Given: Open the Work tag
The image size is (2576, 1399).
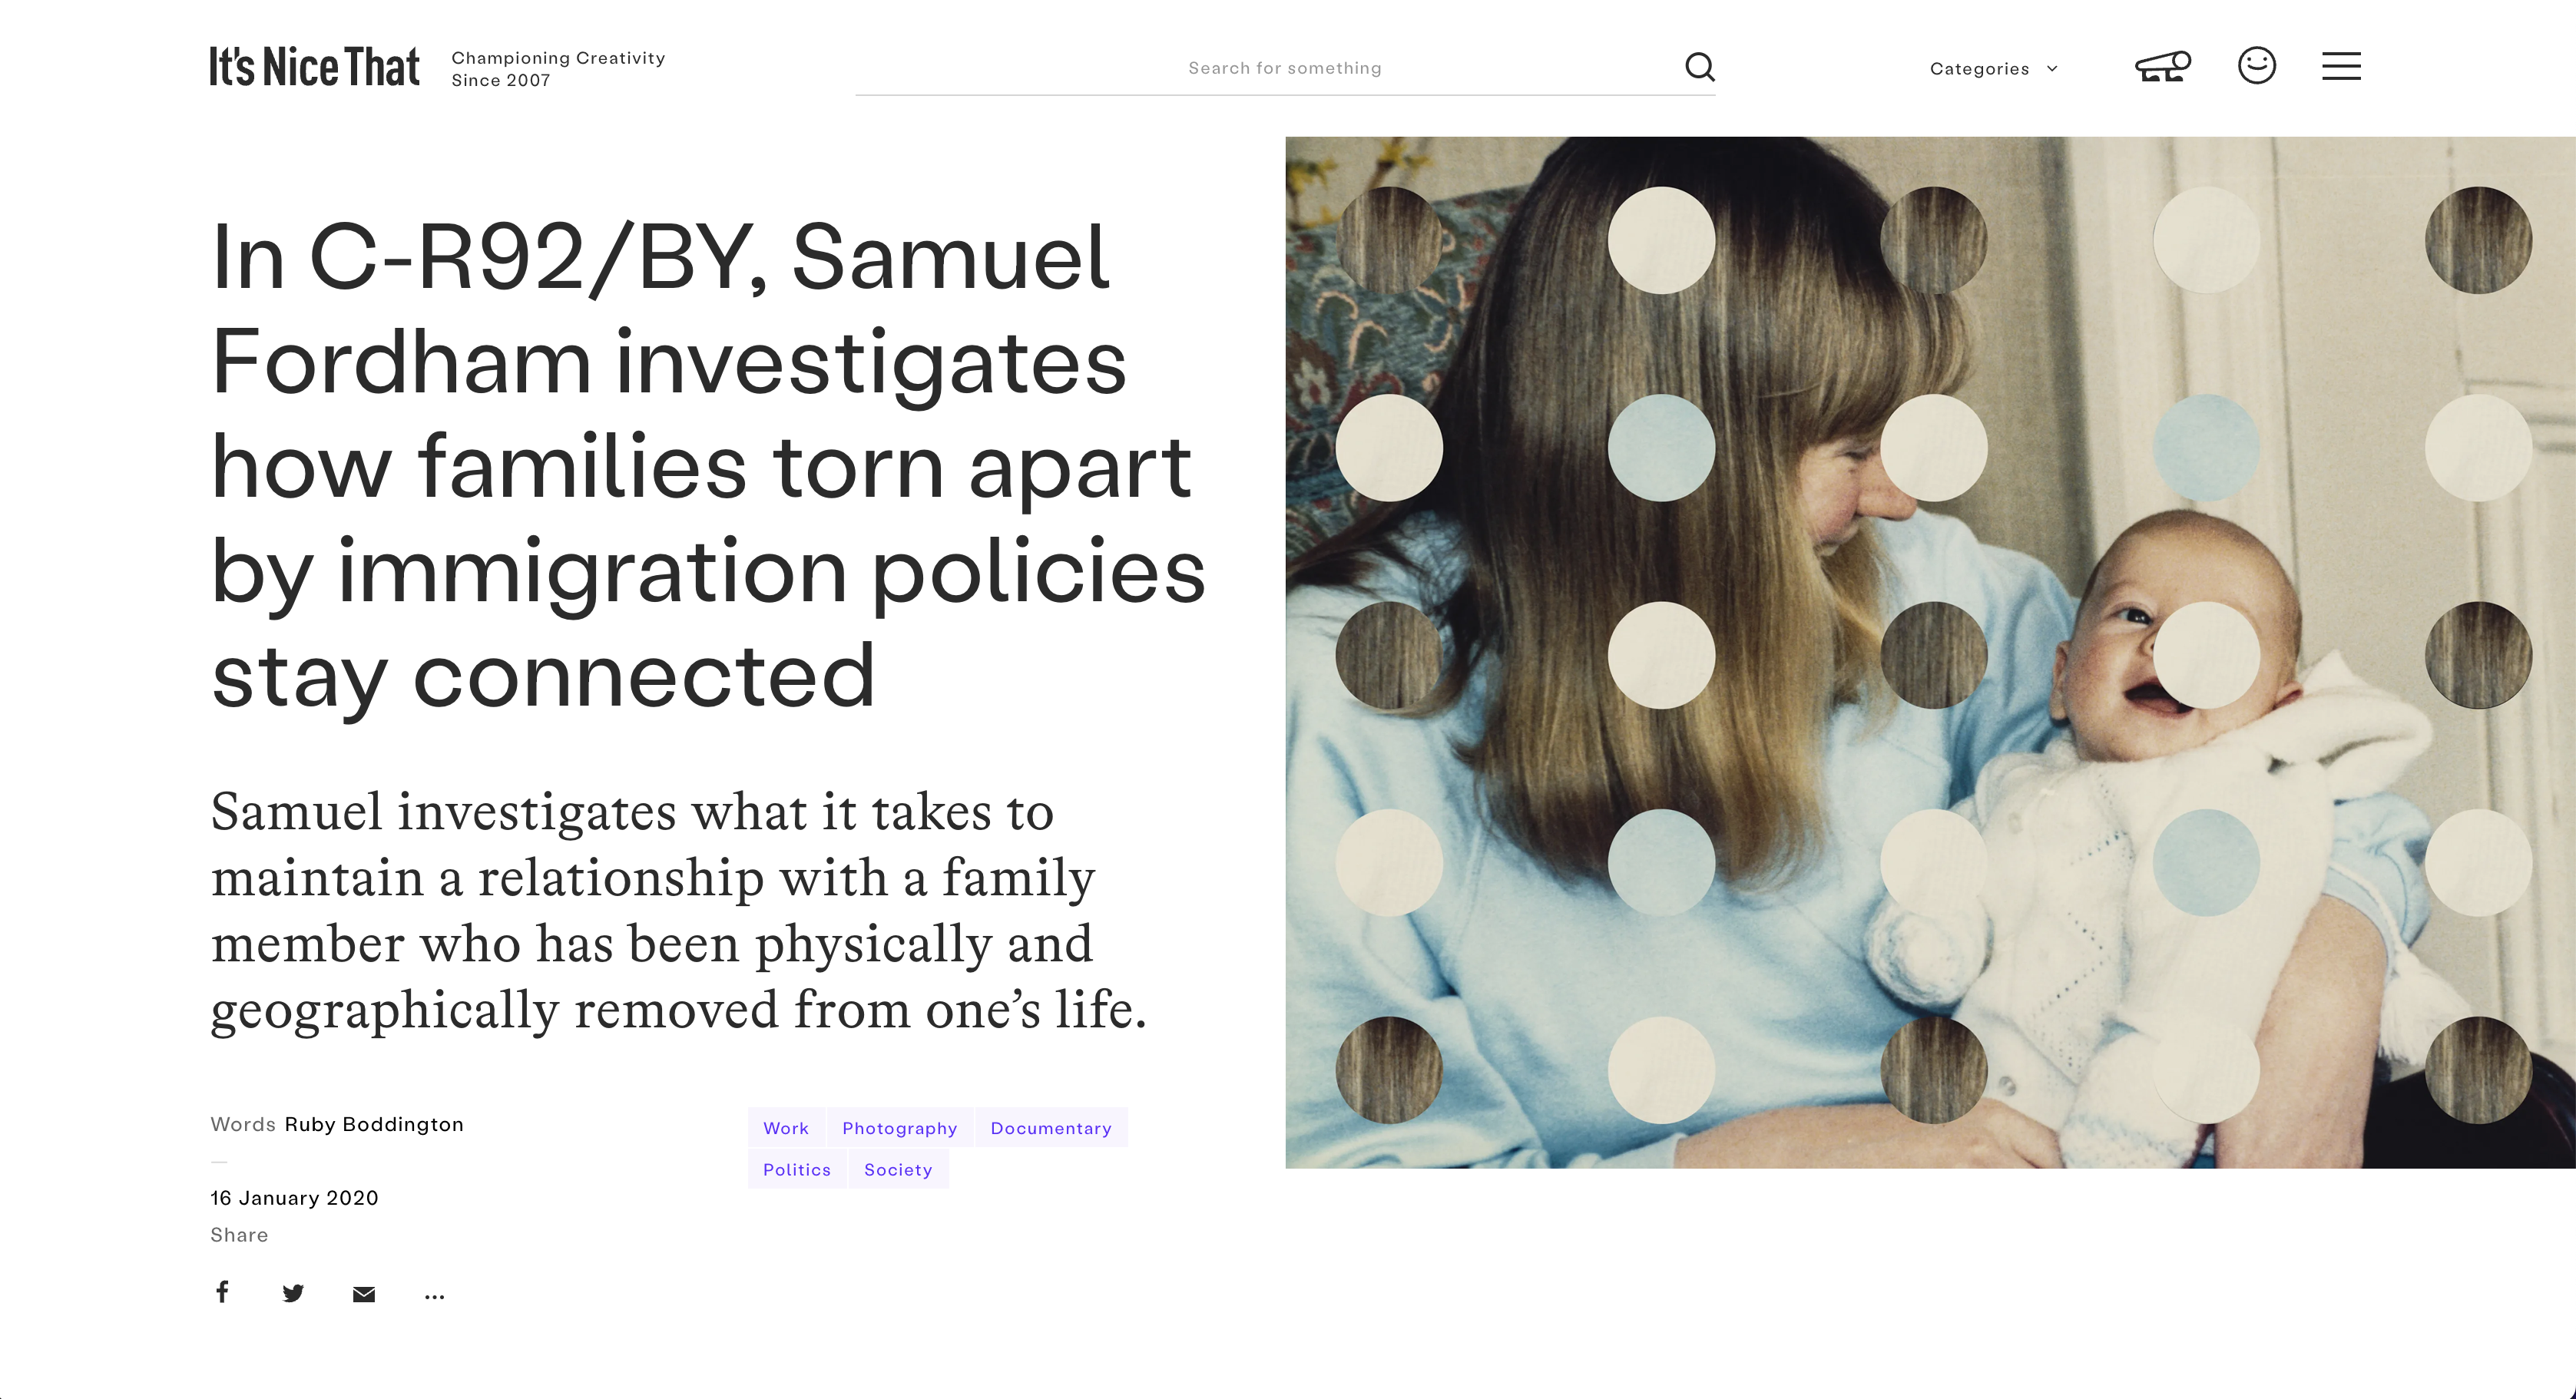Looking at the screenshot, I should [786, 1128].
